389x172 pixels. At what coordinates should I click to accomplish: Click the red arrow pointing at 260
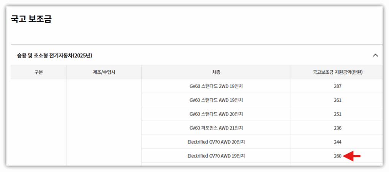click(351, 156)
